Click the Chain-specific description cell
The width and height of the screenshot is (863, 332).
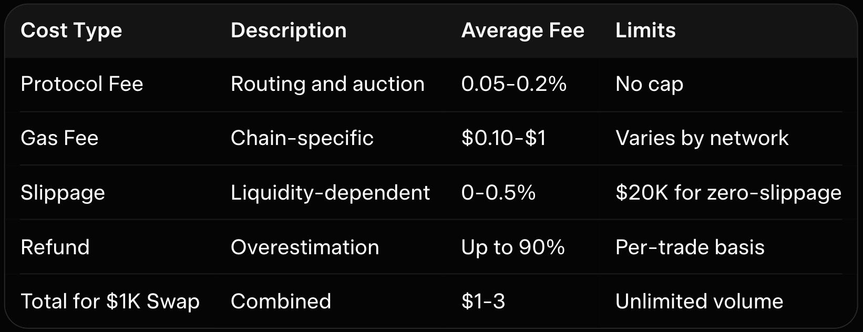tap(302, 138)
